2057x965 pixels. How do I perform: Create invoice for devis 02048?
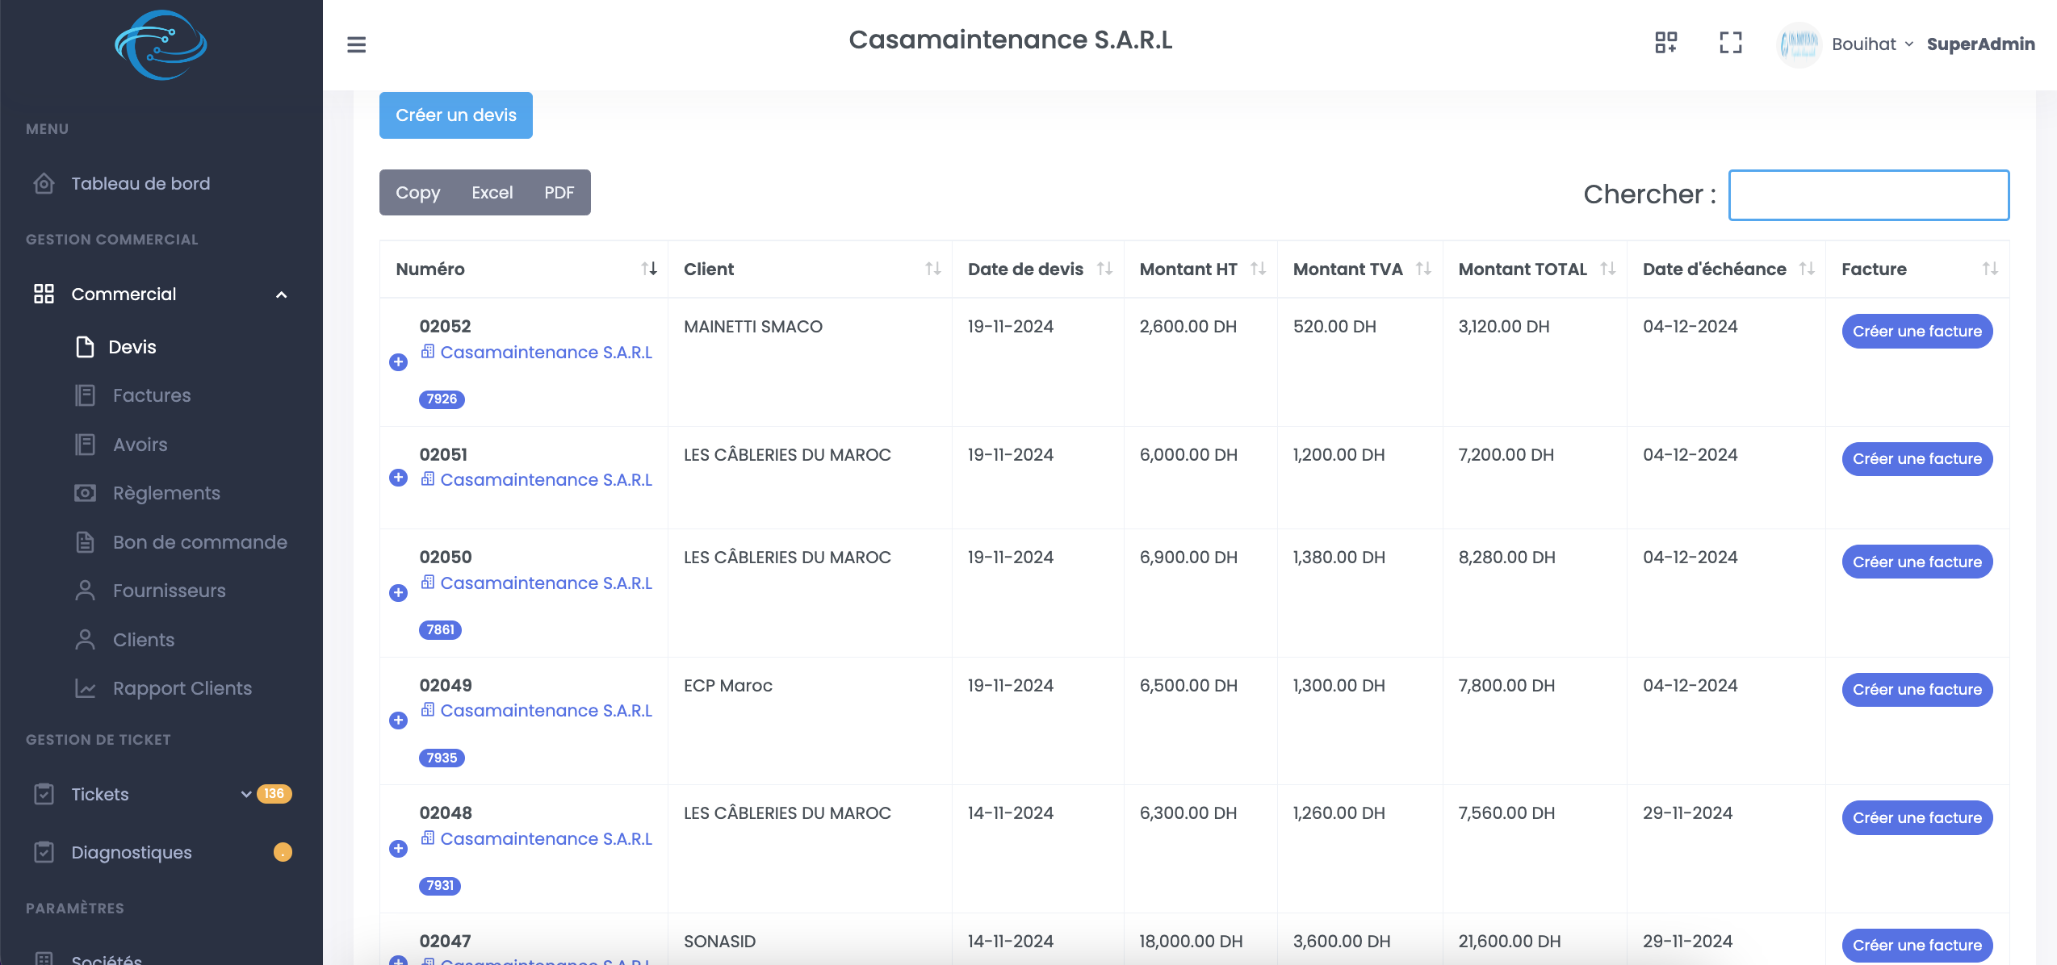[1917, 818]
